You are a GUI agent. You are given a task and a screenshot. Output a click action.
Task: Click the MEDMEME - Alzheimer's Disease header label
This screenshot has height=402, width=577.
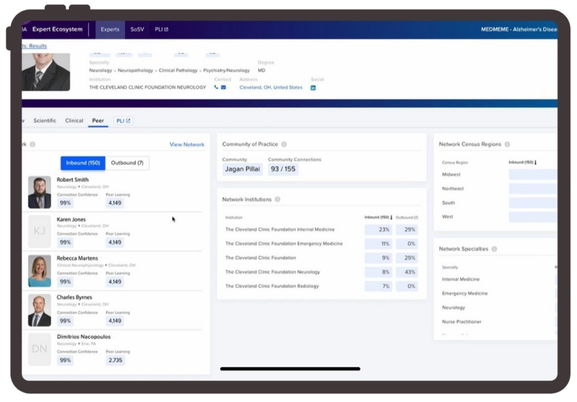click(x=519, y=30)
